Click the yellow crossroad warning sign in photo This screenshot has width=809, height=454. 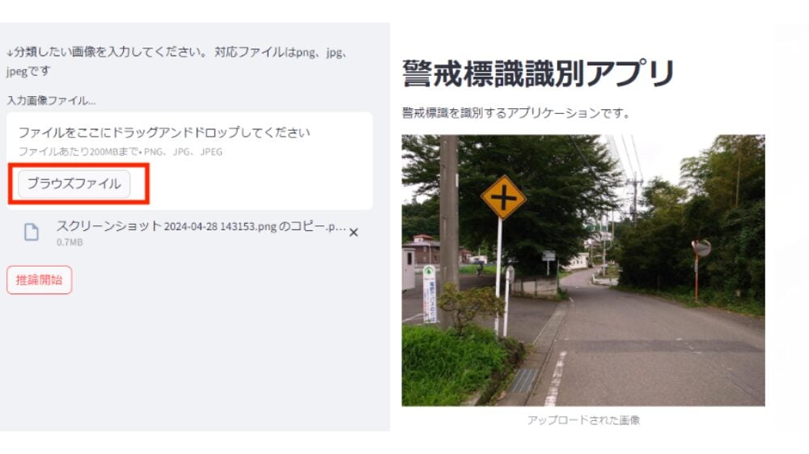(503, 197)
